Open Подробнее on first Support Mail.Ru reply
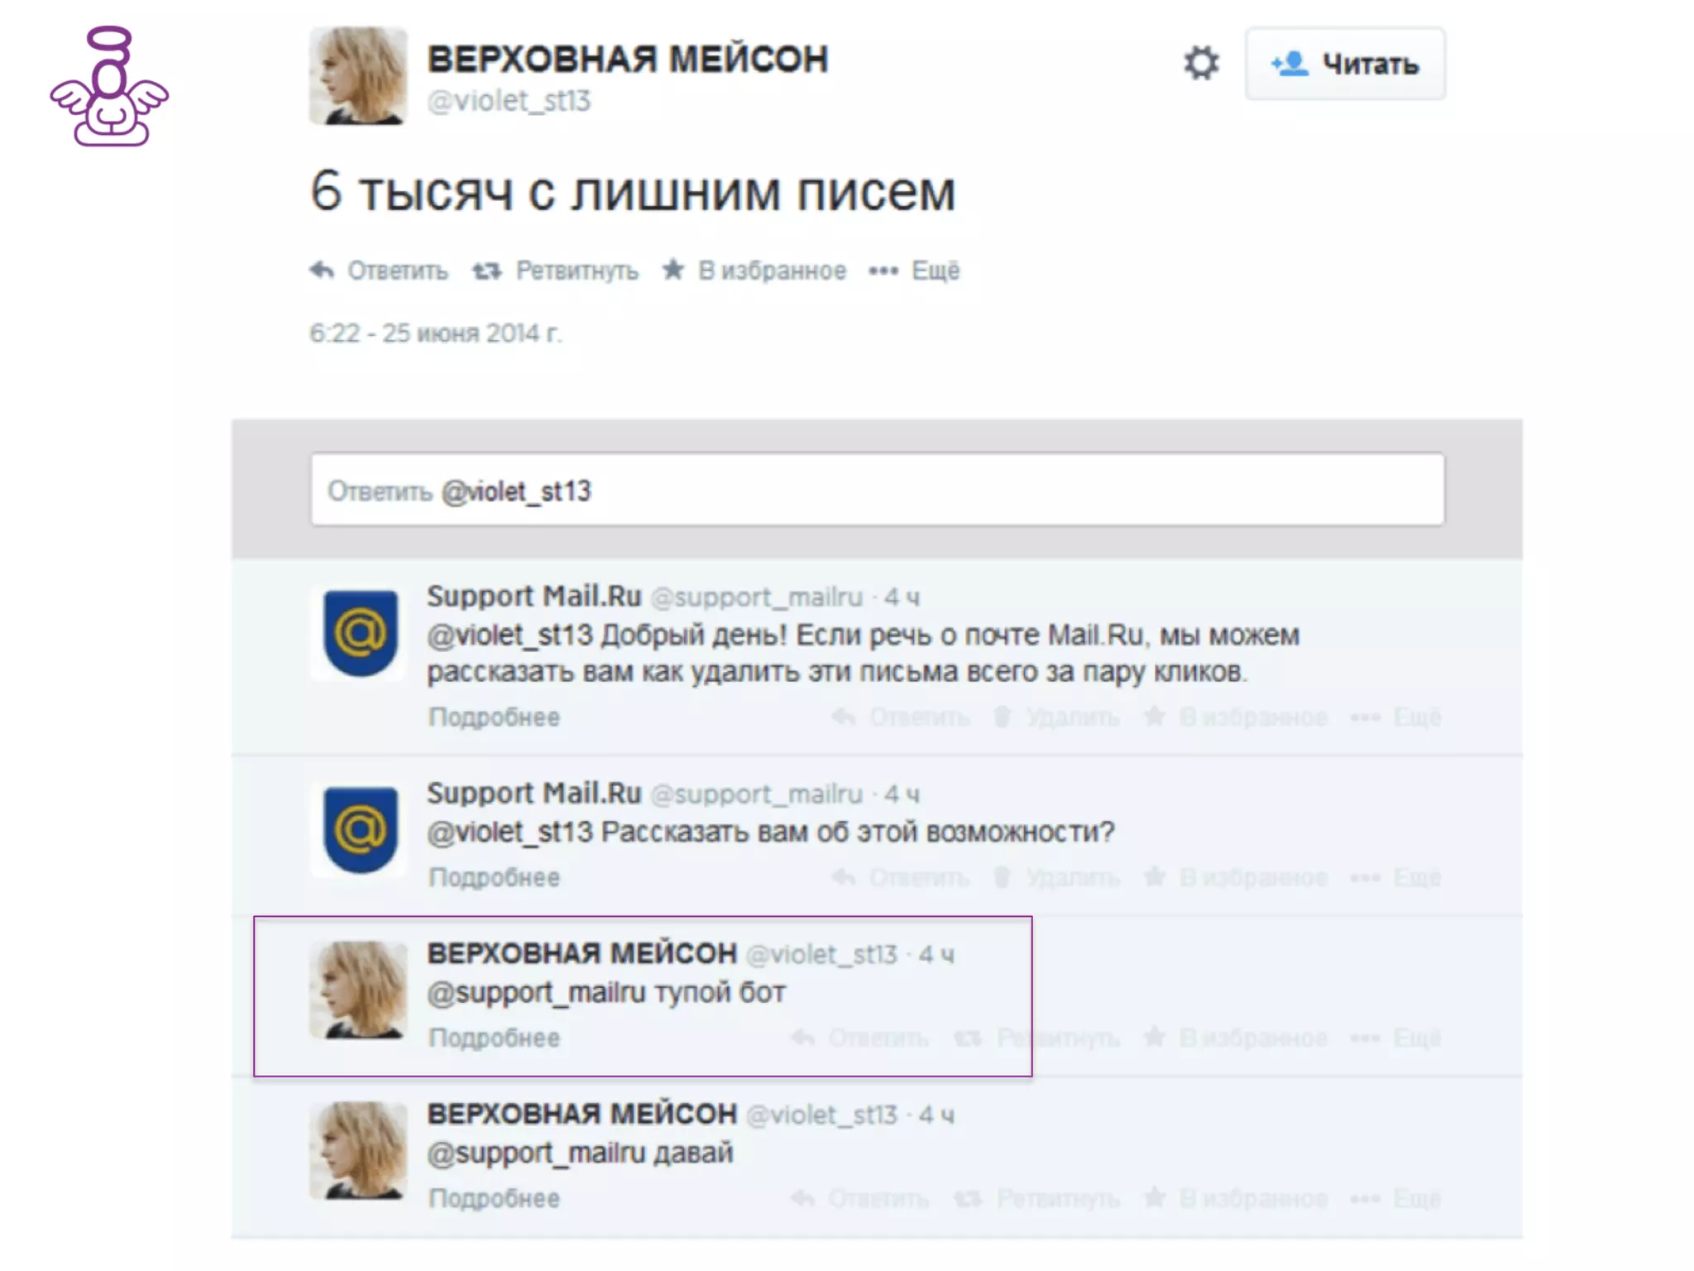This screenshot has height=1271, width=1694. click(494, 717)
